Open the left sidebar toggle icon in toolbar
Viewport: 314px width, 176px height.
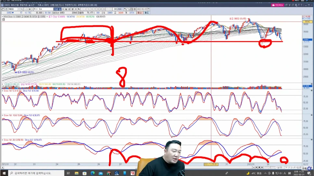tap(3, 9)
